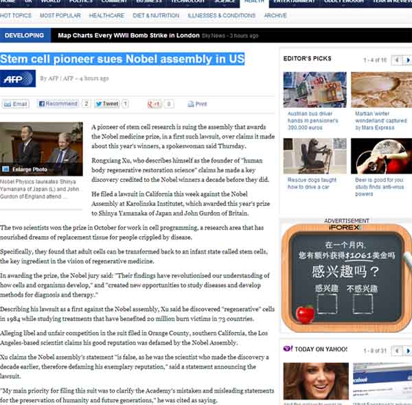Open the Archive section
Image resolution: width=412 pixels, height=405 pixels.
[275, 15]
